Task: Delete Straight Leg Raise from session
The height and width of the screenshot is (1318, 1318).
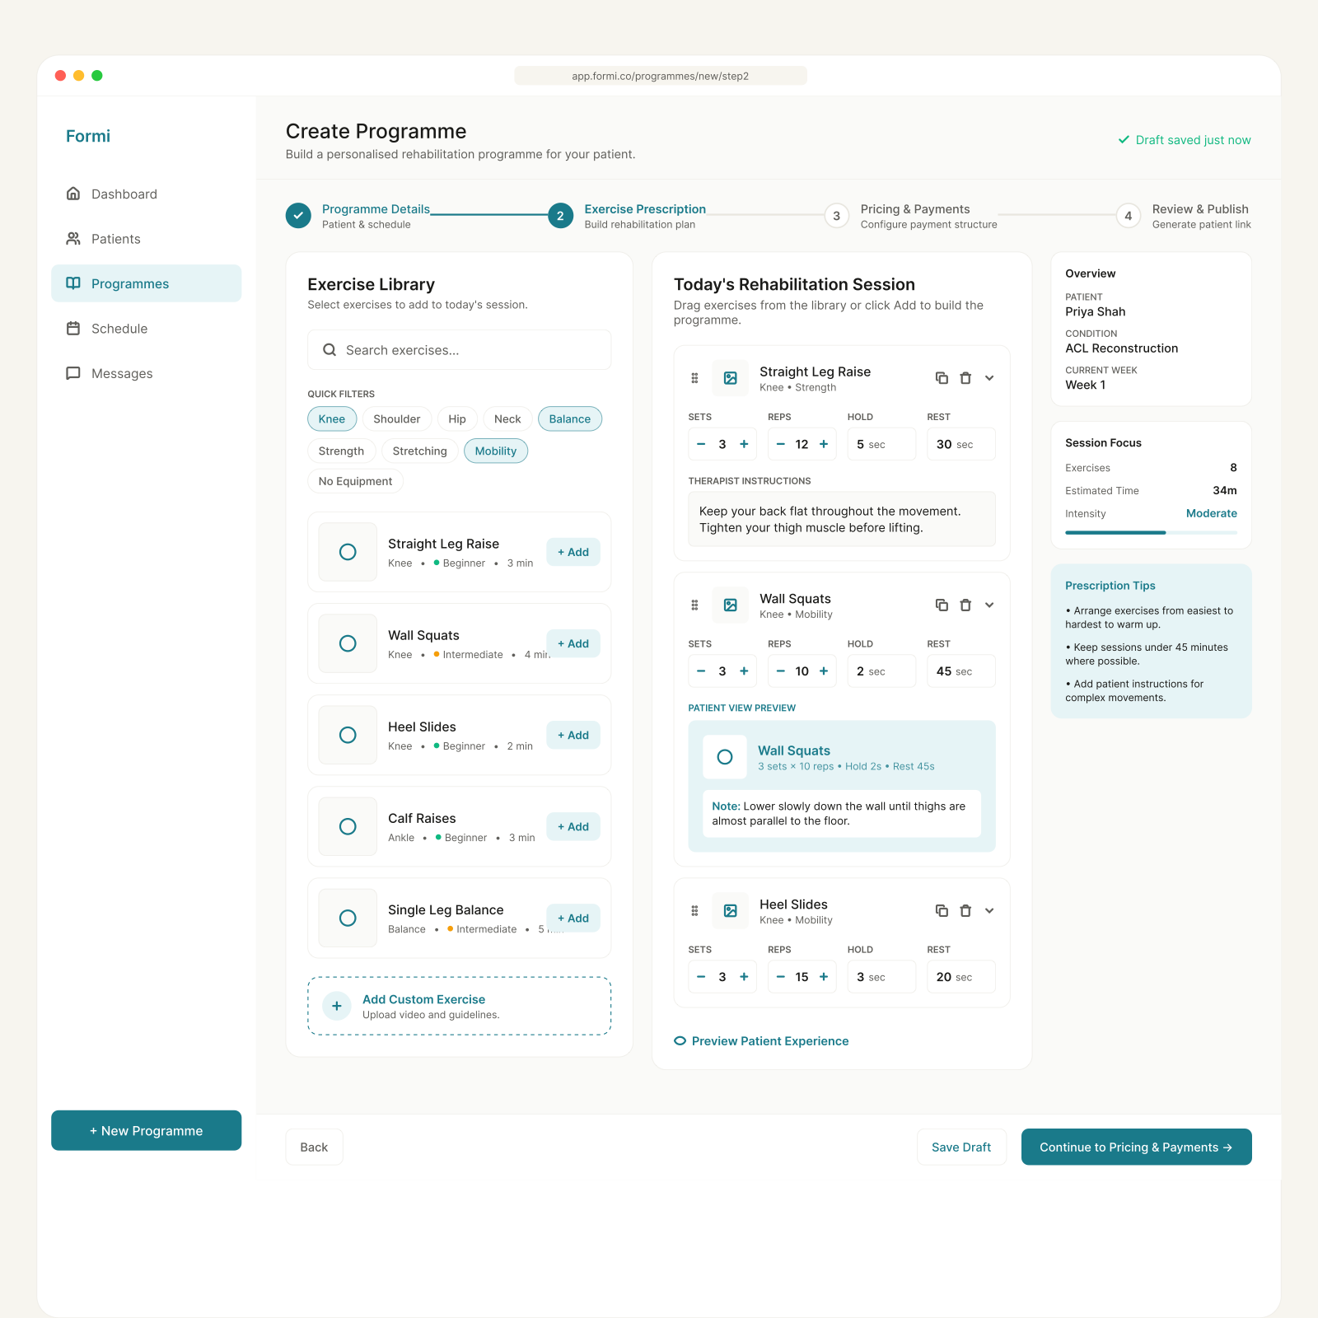Action: [x=965, y=378]
